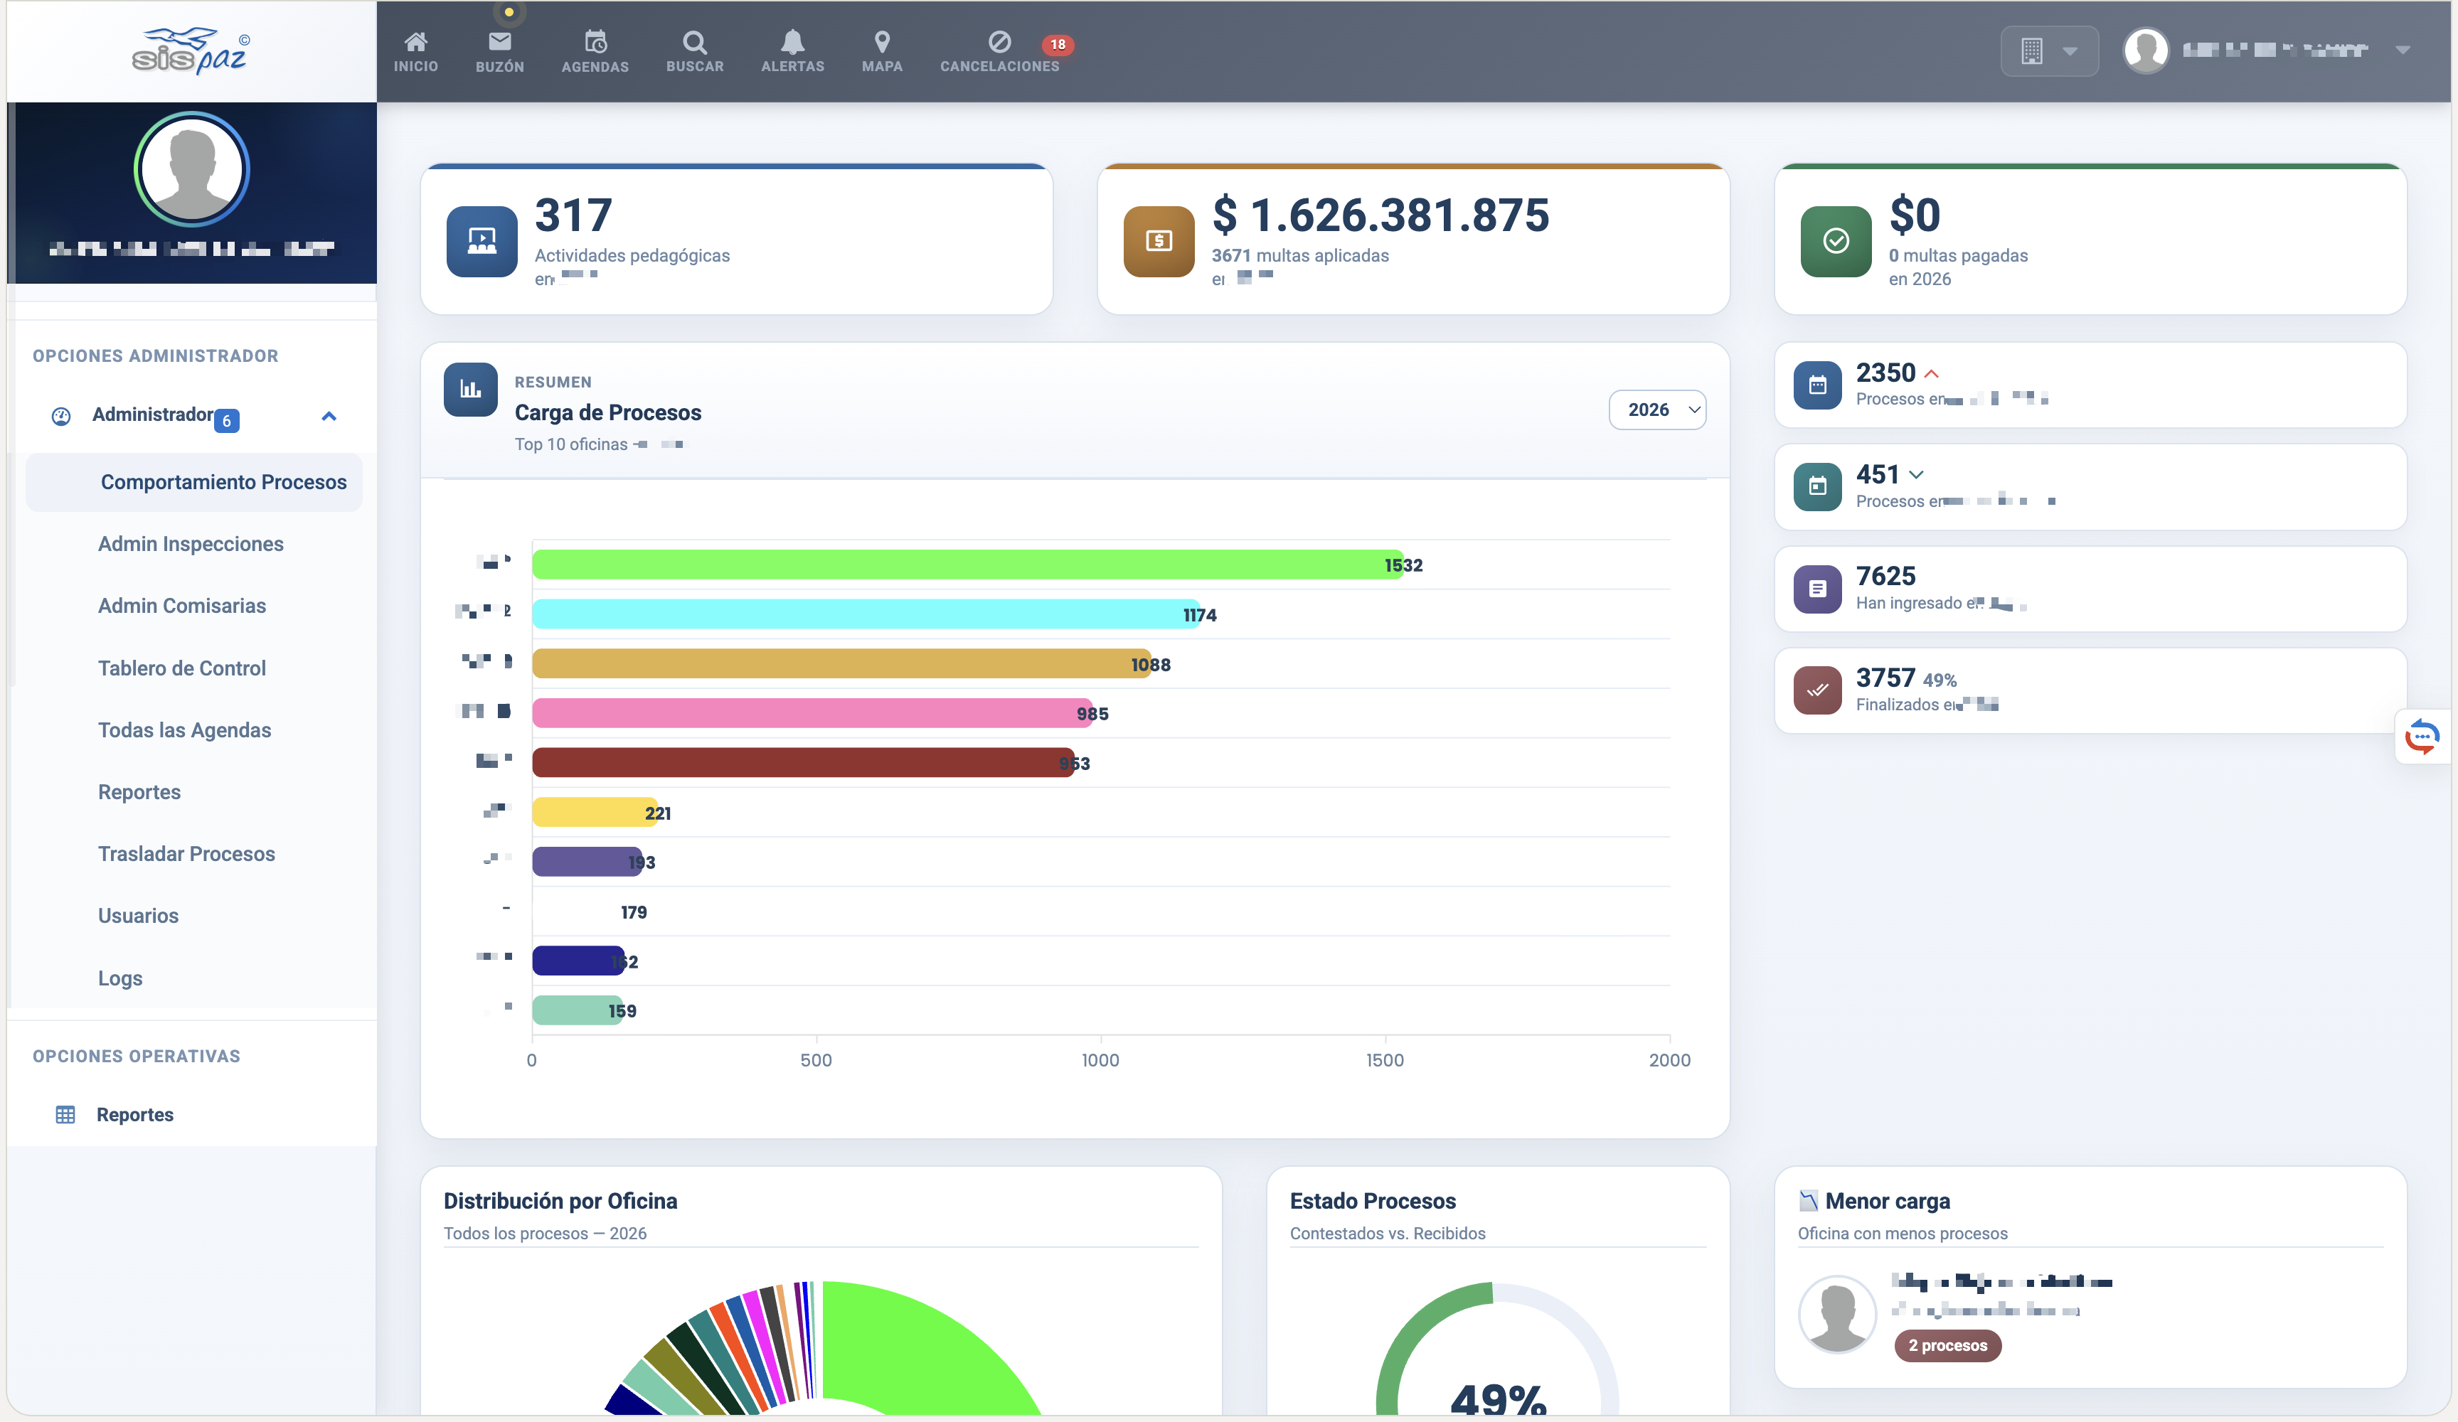The height and width of the screenshot is (1422, 2458).
Task: Click the large sidebar profile picture
Action: coord(191,170)
